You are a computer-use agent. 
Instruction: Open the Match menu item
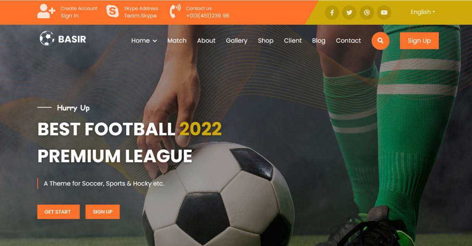(x=177, y=40)
